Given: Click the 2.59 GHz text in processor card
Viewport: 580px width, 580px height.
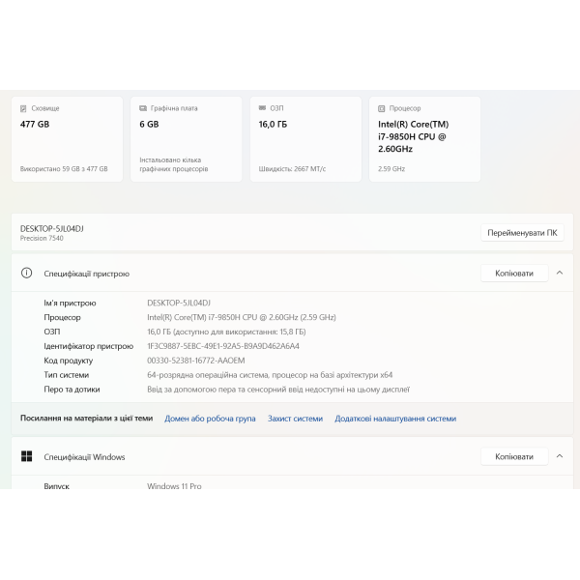Looking at the screenshot, I should 391,169.
